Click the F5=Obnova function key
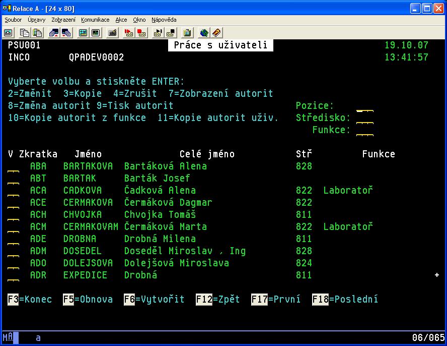447x346 pixels. click(x=88, y=299)
